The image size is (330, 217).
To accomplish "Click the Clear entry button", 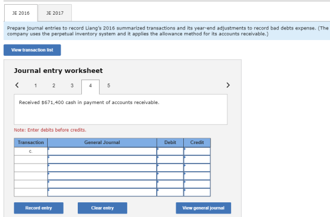I will click(x=103, y=208).
